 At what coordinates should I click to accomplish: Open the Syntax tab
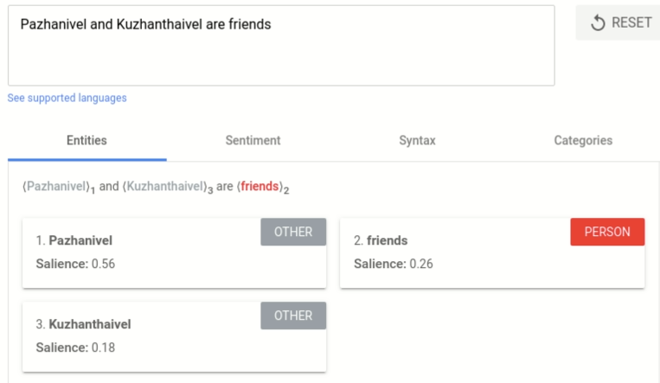417,141
